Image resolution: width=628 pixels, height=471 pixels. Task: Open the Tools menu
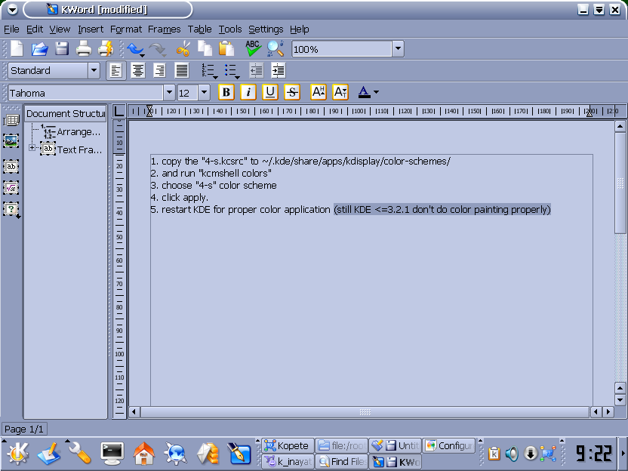click(x=230, y=29)
